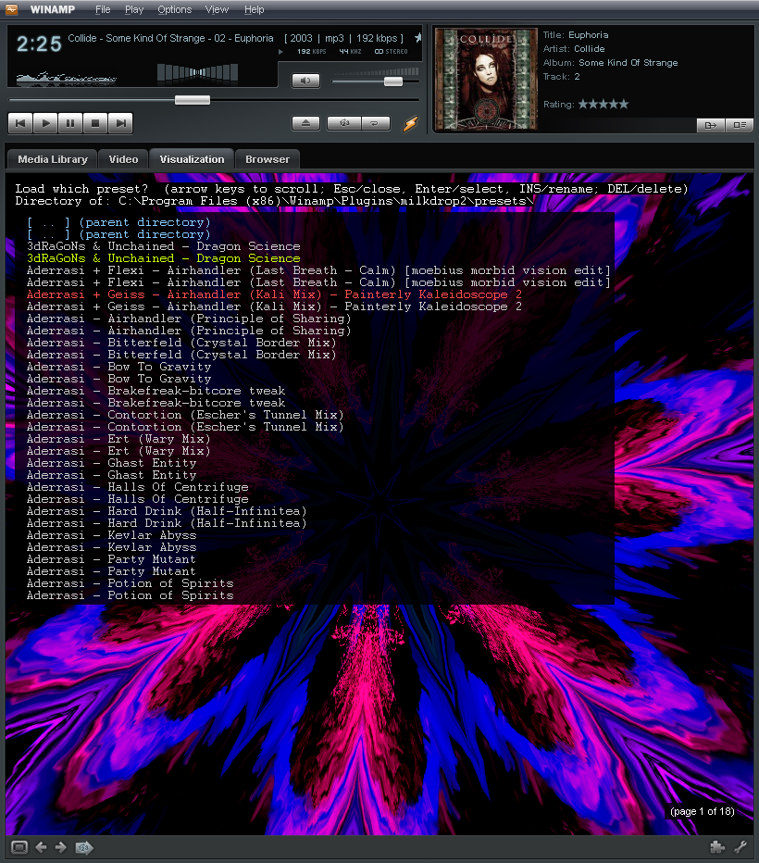Click 'Album: Some Kind Of Strange' text
The width and height of the screenshot is (759, 863).
pos(611,63)
